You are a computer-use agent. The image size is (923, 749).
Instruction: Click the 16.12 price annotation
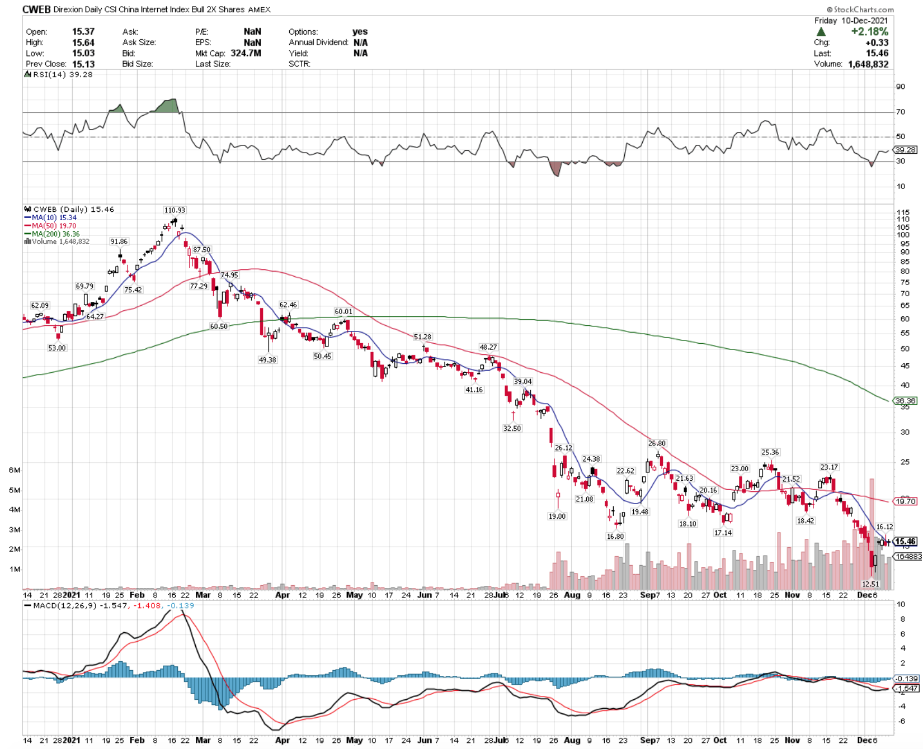click(884, 527)
